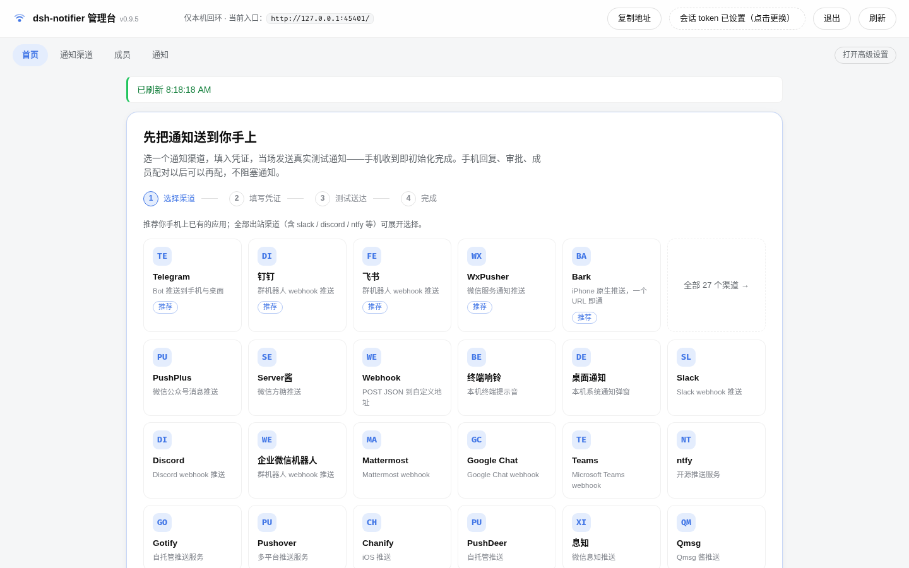
Task: Click the DE badge icon on 桌面通知 card
Action: [581, 357]
